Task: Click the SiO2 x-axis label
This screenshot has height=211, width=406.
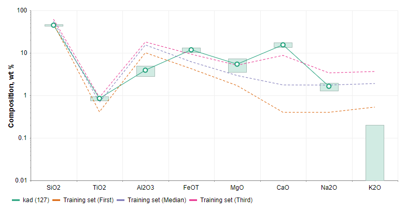Action: point(53,187)
